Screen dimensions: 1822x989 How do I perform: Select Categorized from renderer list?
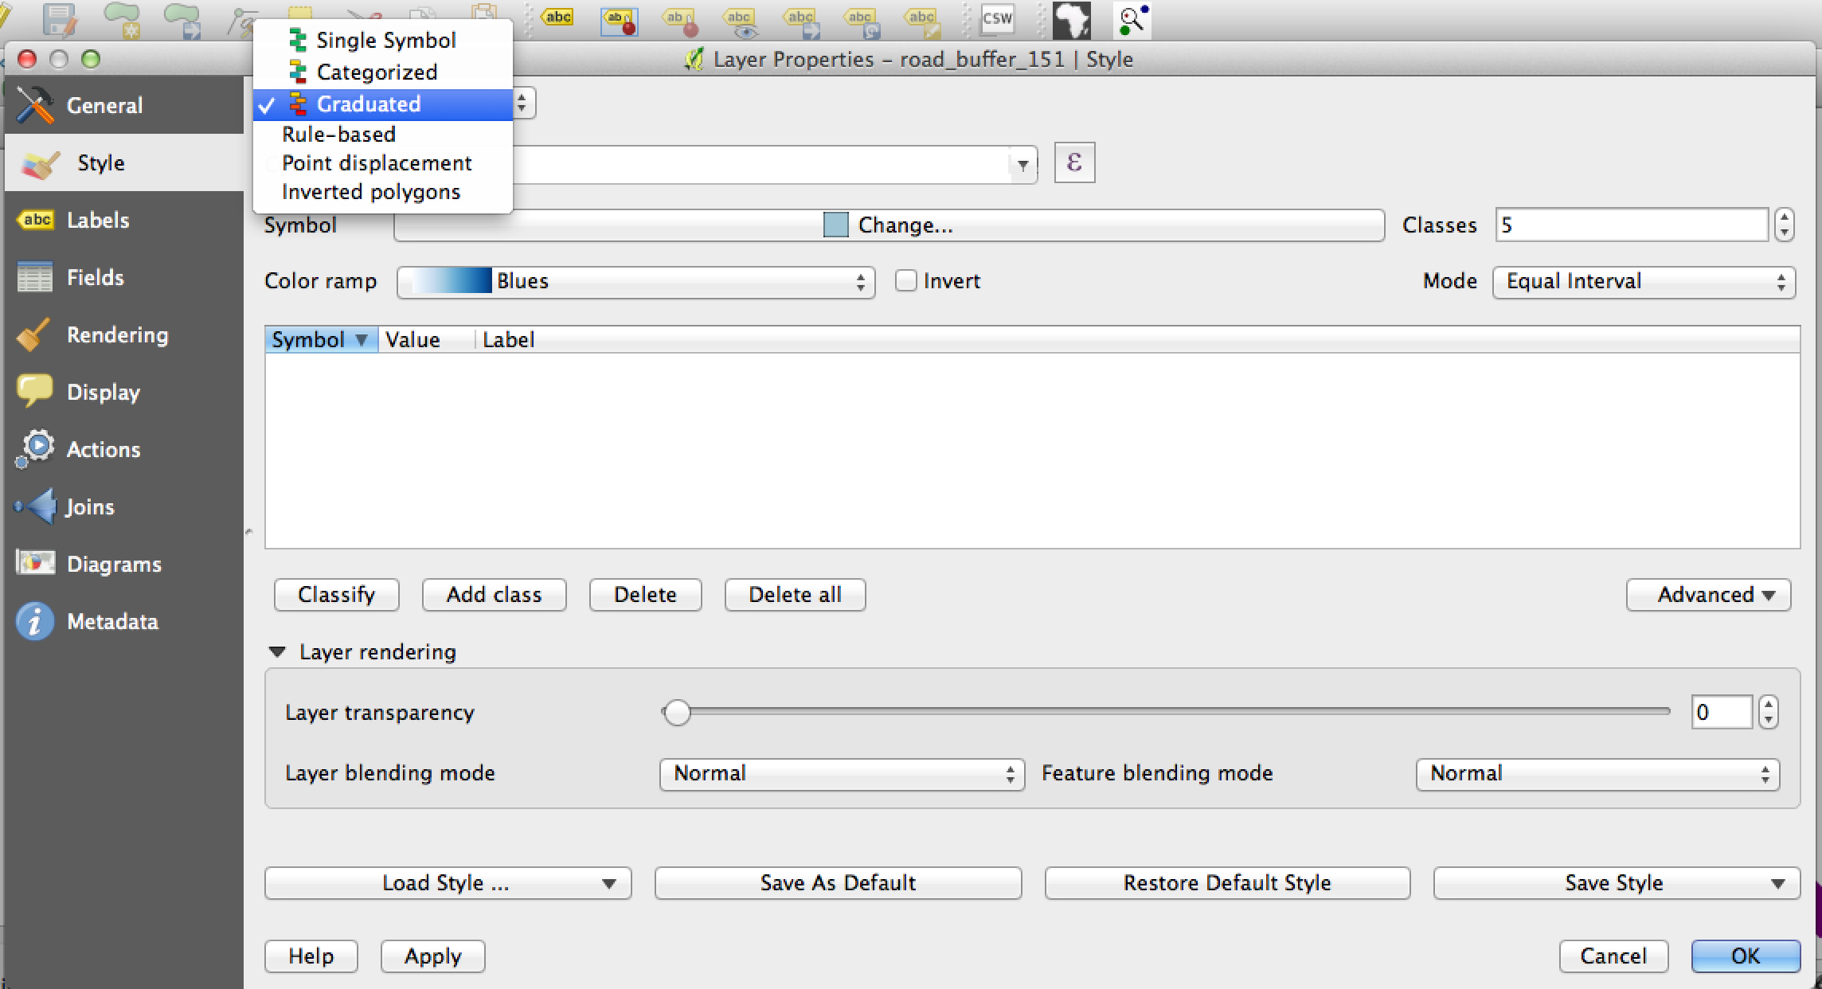point(376,72)
